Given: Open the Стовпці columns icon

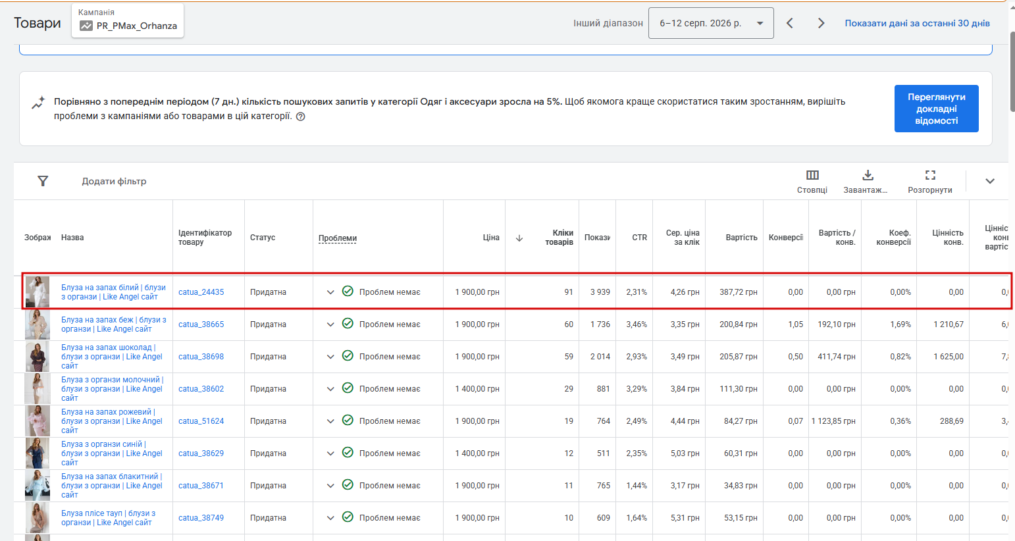Looking at the screenshot, I should click(x=812, y=175).
